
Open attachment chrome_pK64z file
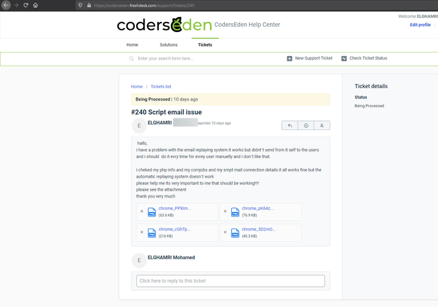pos(257,209)
